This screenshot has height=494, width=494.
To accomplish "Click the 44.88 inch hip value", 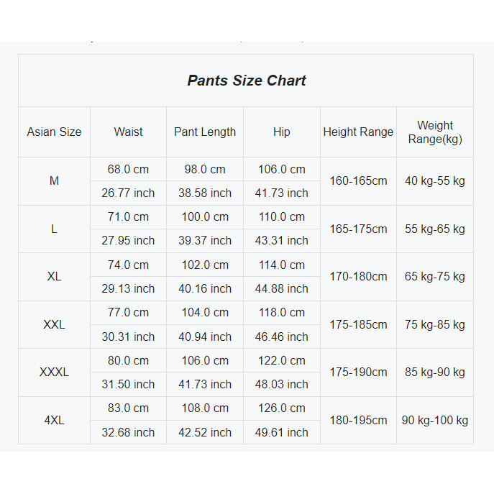I will (282, 289).
